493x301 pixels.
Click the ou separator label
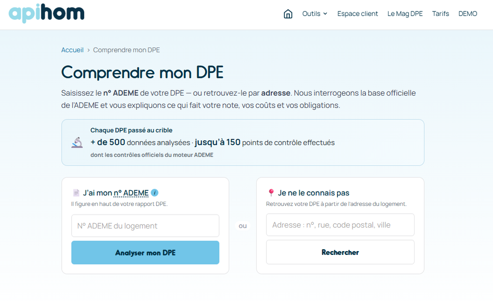[x=243, y=226]
